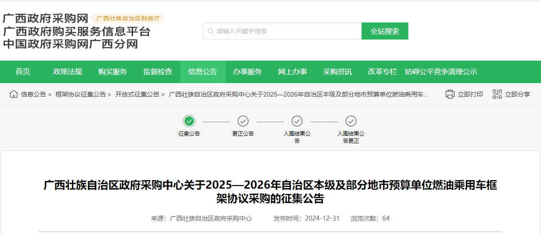Open 监督检查 navigation item

point(158,72)
